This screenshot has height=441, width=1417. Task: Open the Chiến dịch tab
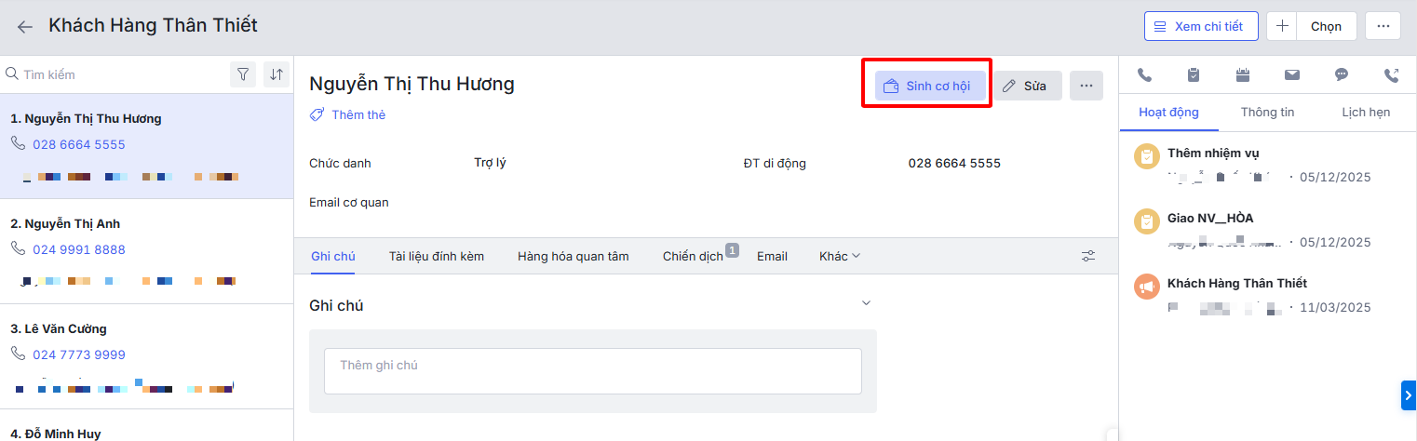pos(693,256)
